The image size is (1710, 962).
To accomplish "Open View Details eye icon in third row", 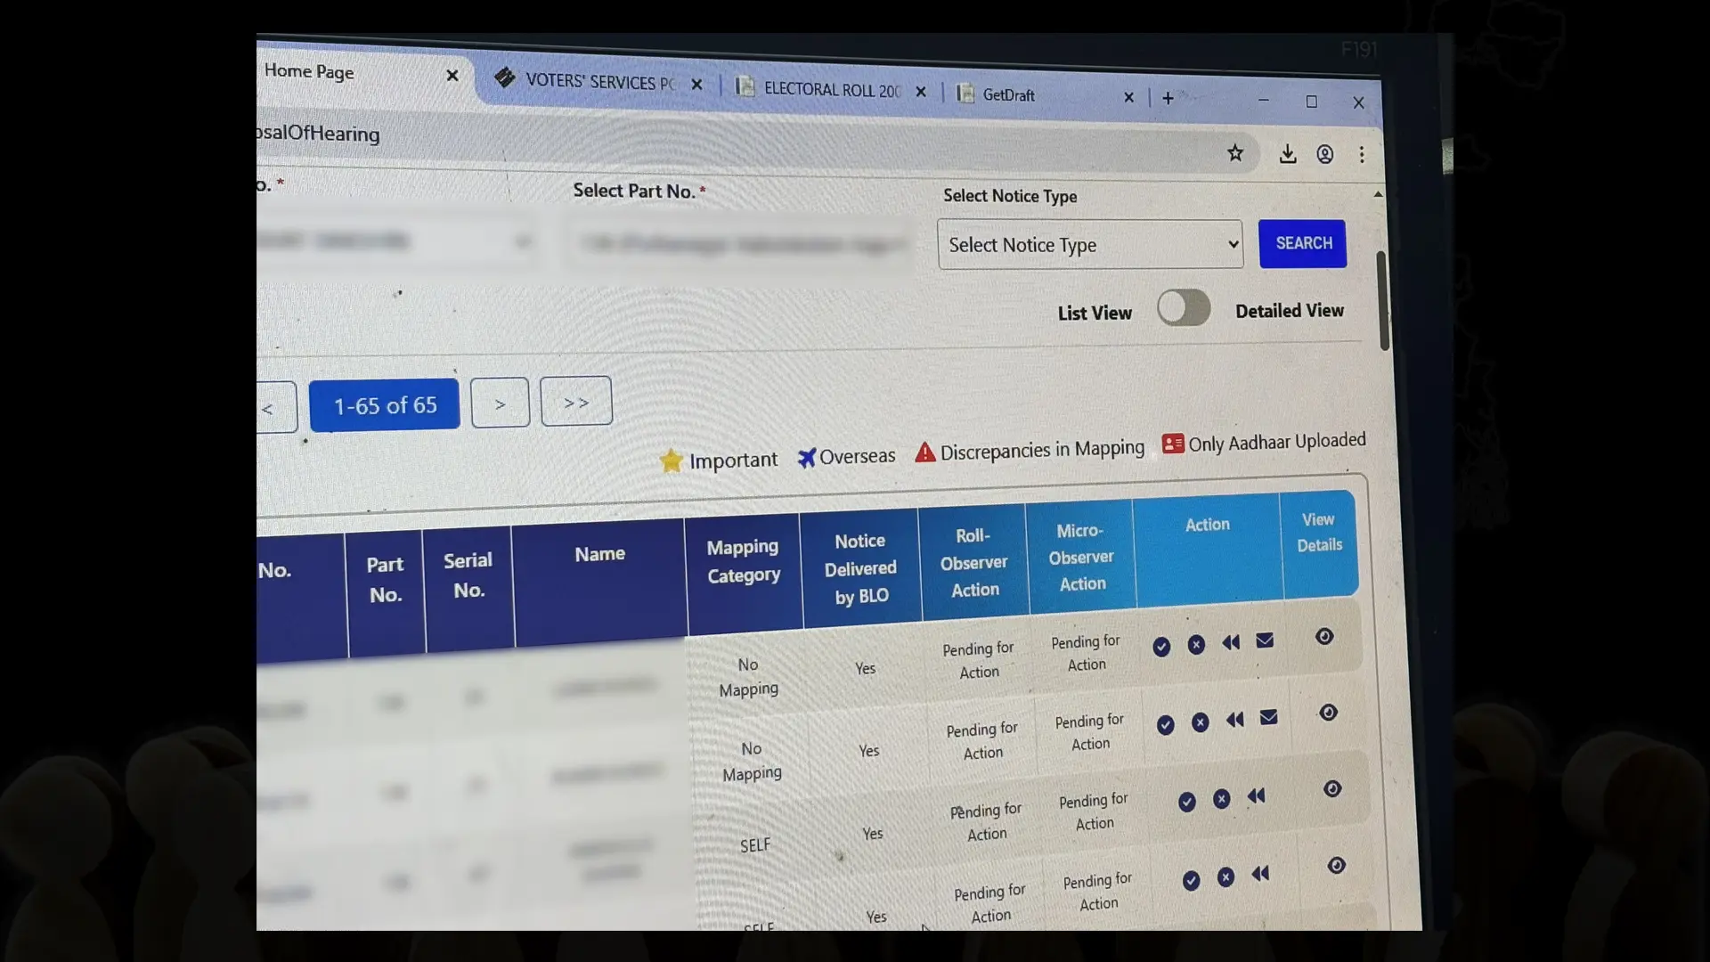I will pos(1332,789).
